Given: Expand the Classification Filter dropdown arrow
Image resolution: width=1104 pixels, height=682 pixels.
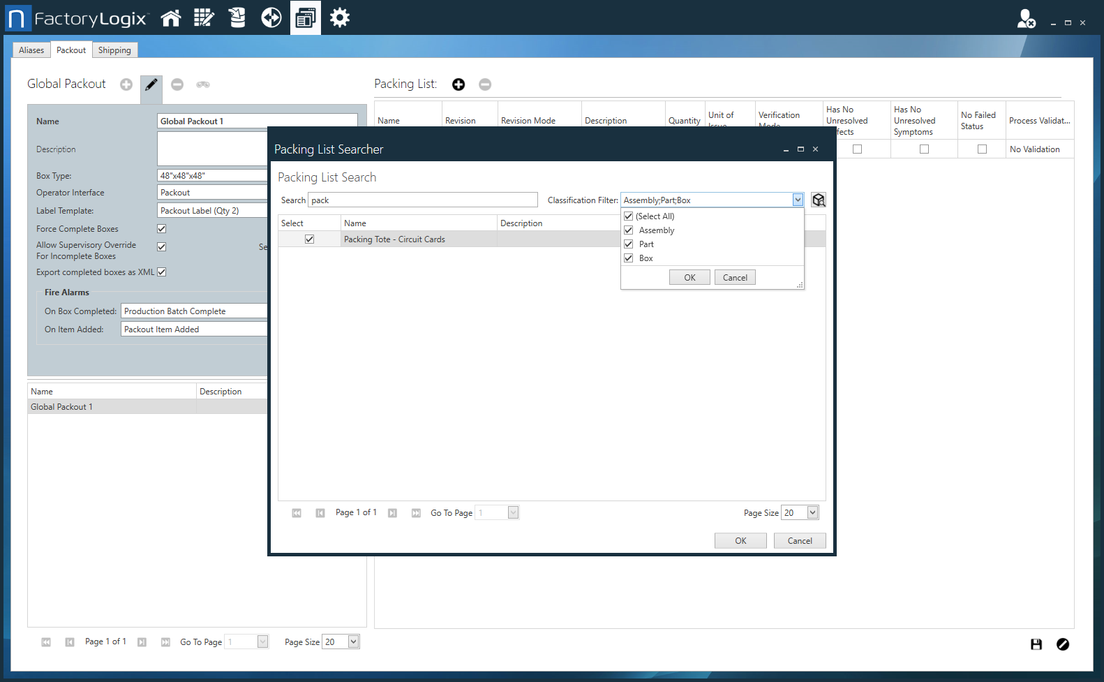Looking at the screenshot, I should pos(798,200).
